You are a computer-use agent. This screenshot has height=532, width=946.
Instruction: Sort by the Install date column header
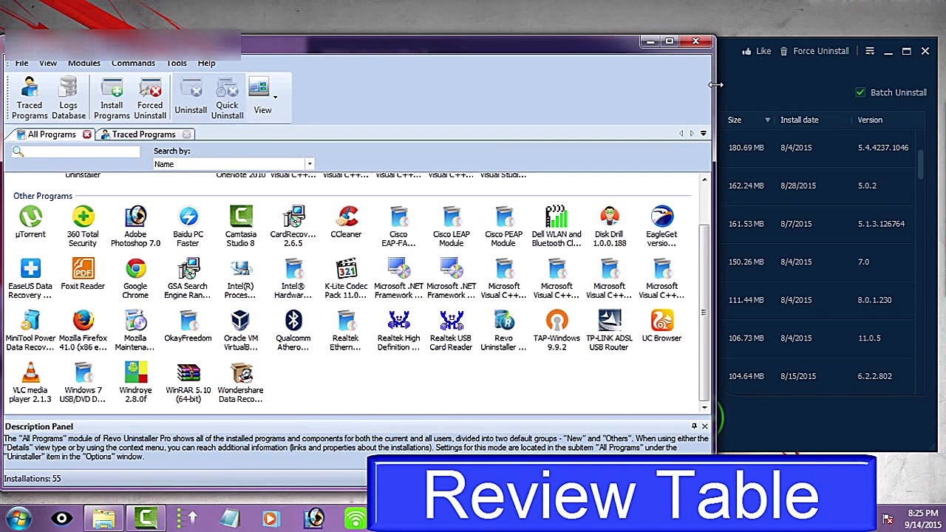[x=799, y=120]
